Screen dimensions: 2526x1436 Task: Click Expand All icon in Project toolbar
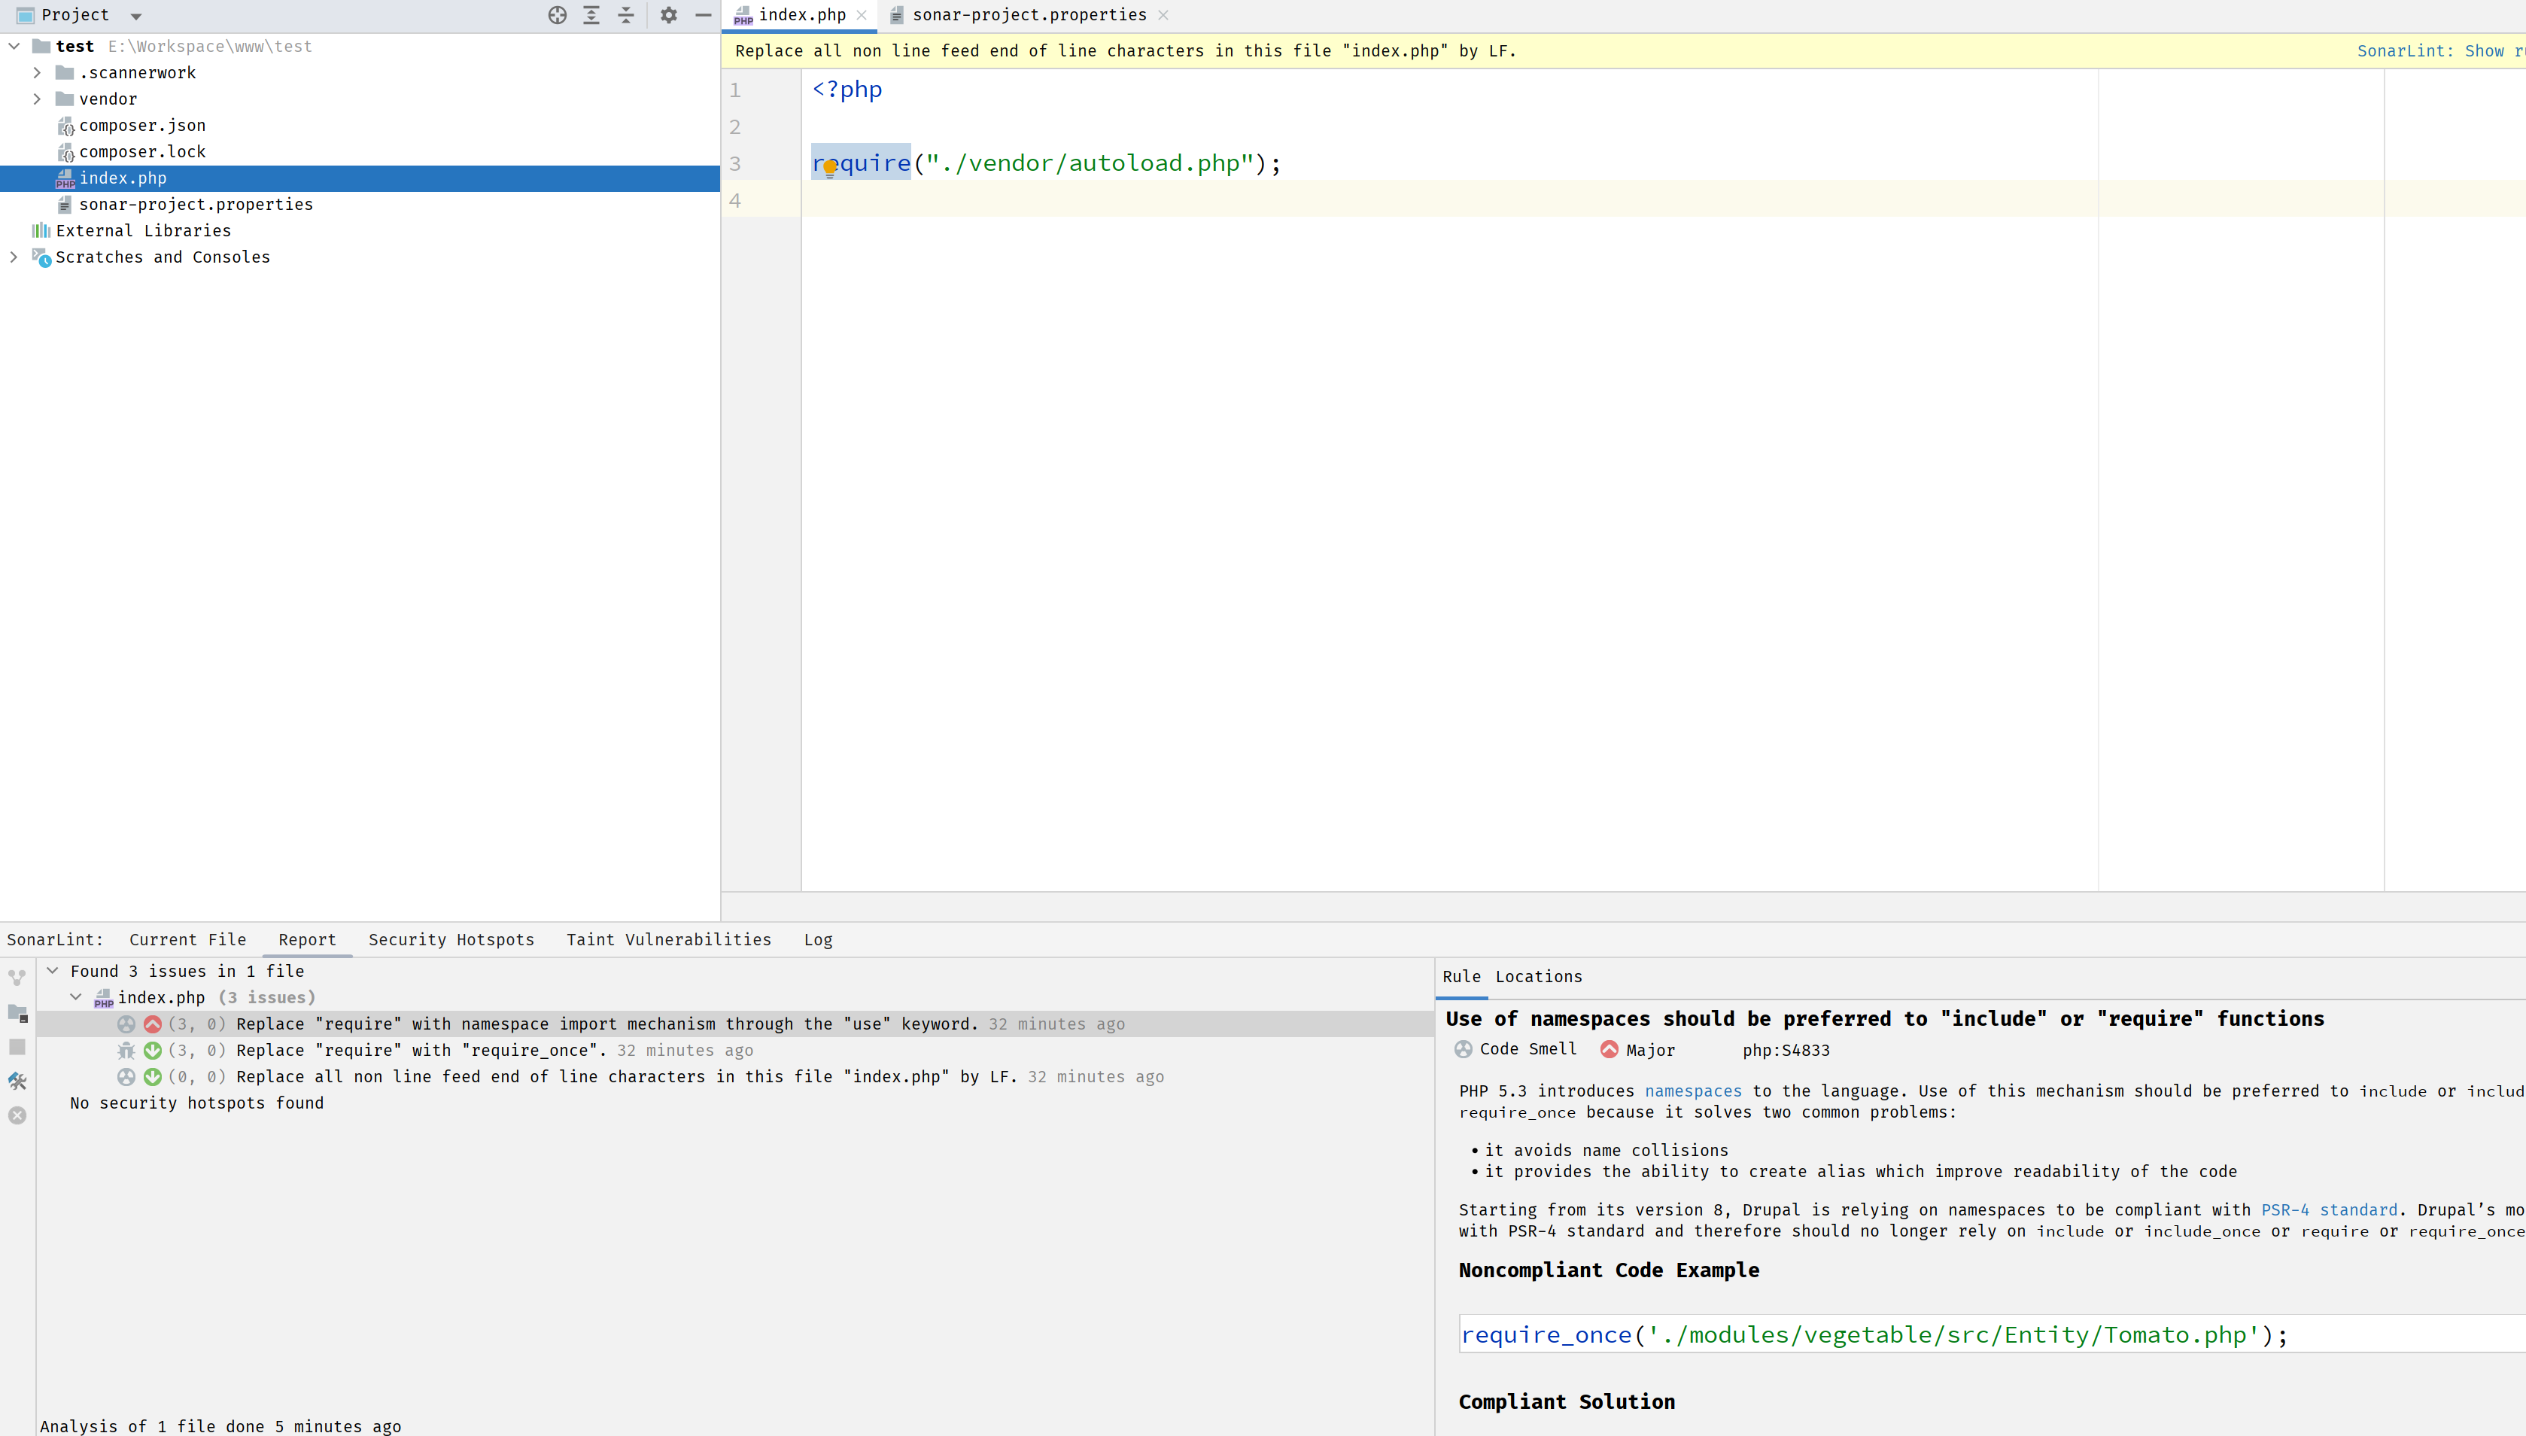(x=591, y=15)
